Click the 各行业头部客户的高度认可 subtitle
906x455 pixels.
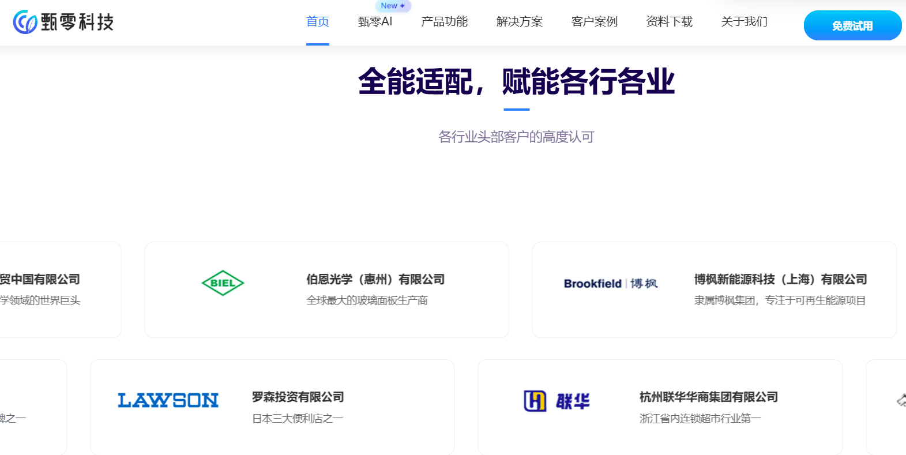[517, 137]
